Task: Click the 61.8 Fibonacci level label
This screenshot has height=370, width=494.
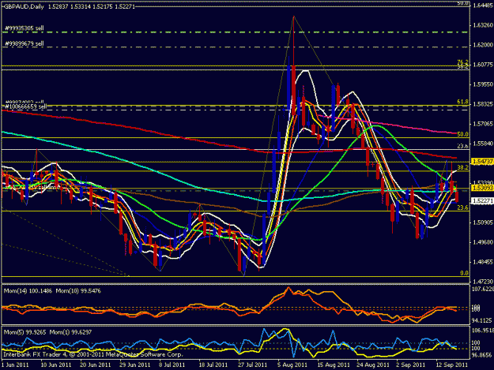Action: pos(462,102)
